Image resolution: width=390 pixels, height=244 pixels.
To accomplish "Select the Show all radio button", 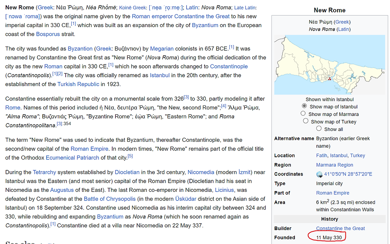I will click(x=319, y=128).
